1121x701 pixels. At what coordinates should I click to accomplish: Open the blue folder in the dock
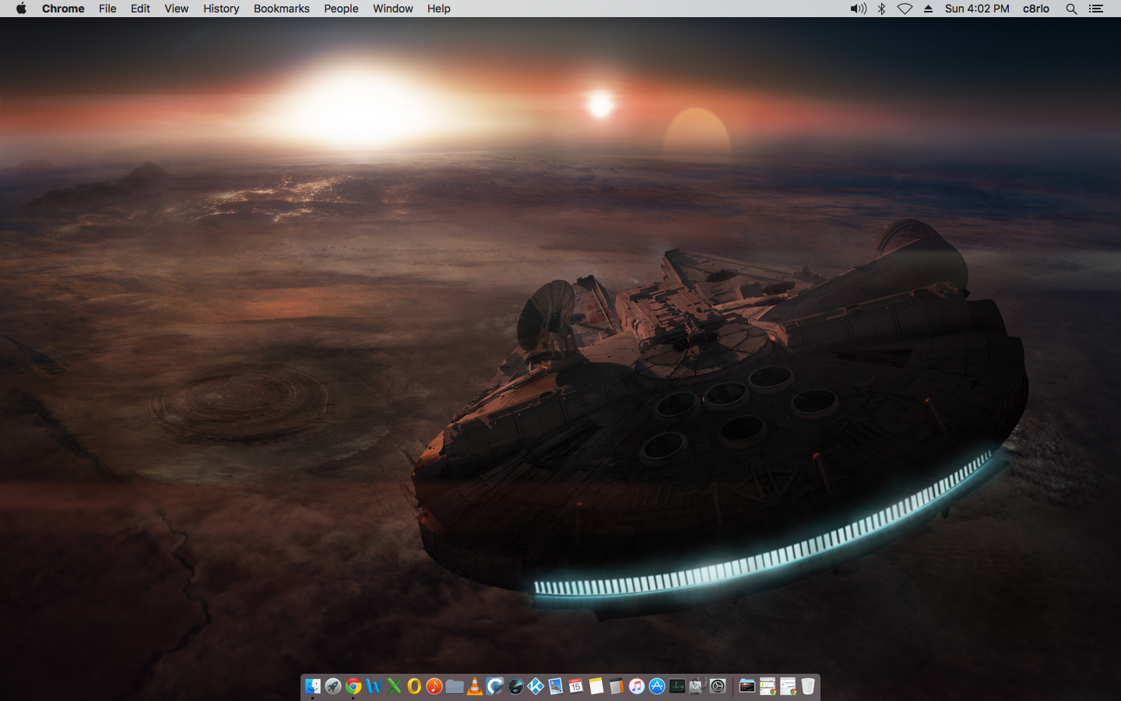[x=455, y=686]
